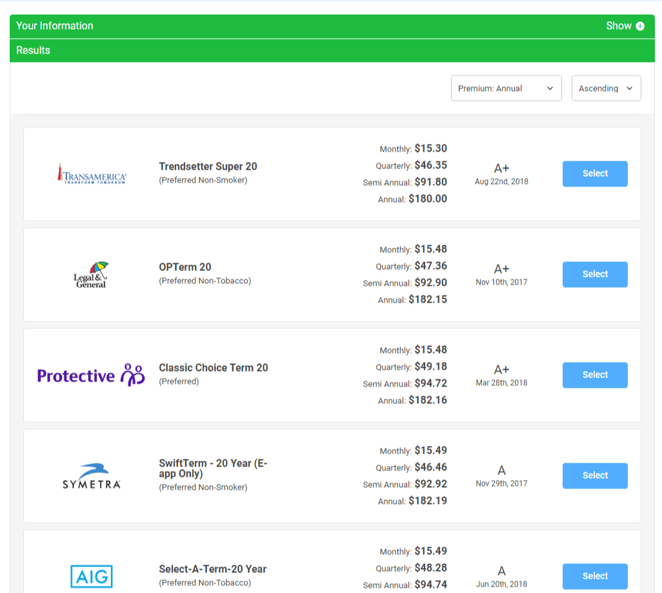
Task: Click the Nov 29th, 2017 rating date
Action: pyautogui.click(x=501, y=483)
